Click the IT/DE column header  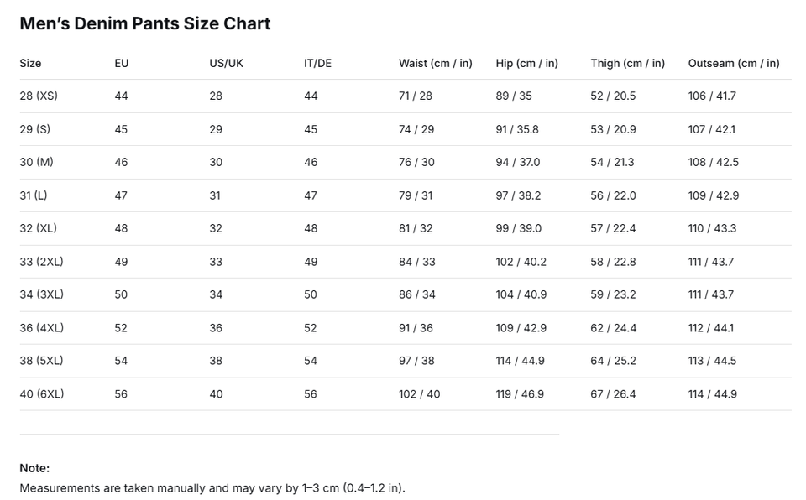click(x=317, y=63)
